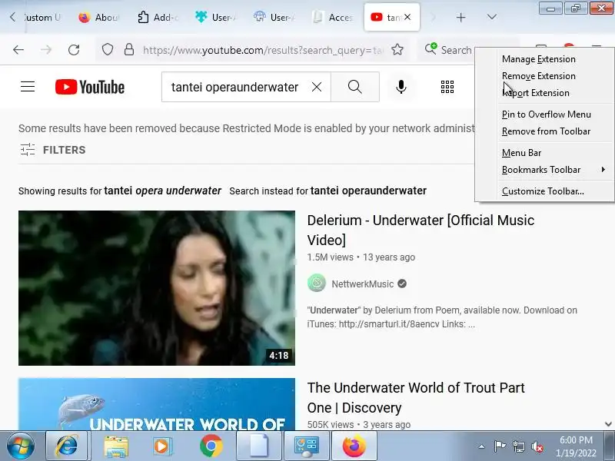Visit NettwerkMusic channel name

(x=362, y=284)
